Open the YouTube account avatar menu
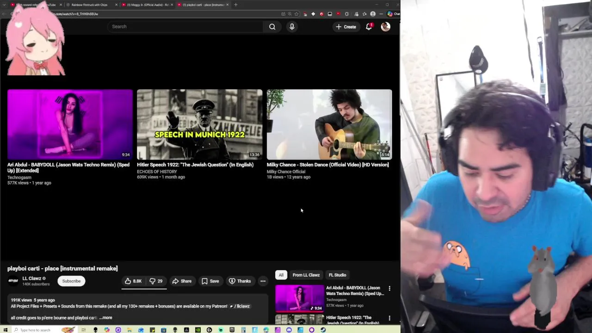 385,27
